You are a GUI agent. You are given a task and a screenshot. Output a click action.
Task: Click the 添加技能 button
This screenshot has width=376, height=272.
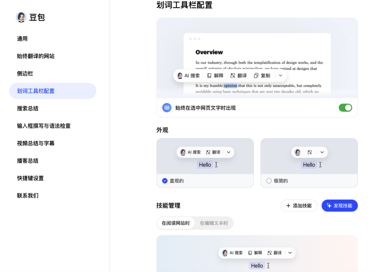[299, 206]
